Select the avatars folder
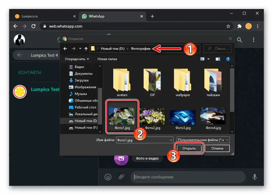The width and height of the screenshot is (273, 195). point(122,83)
